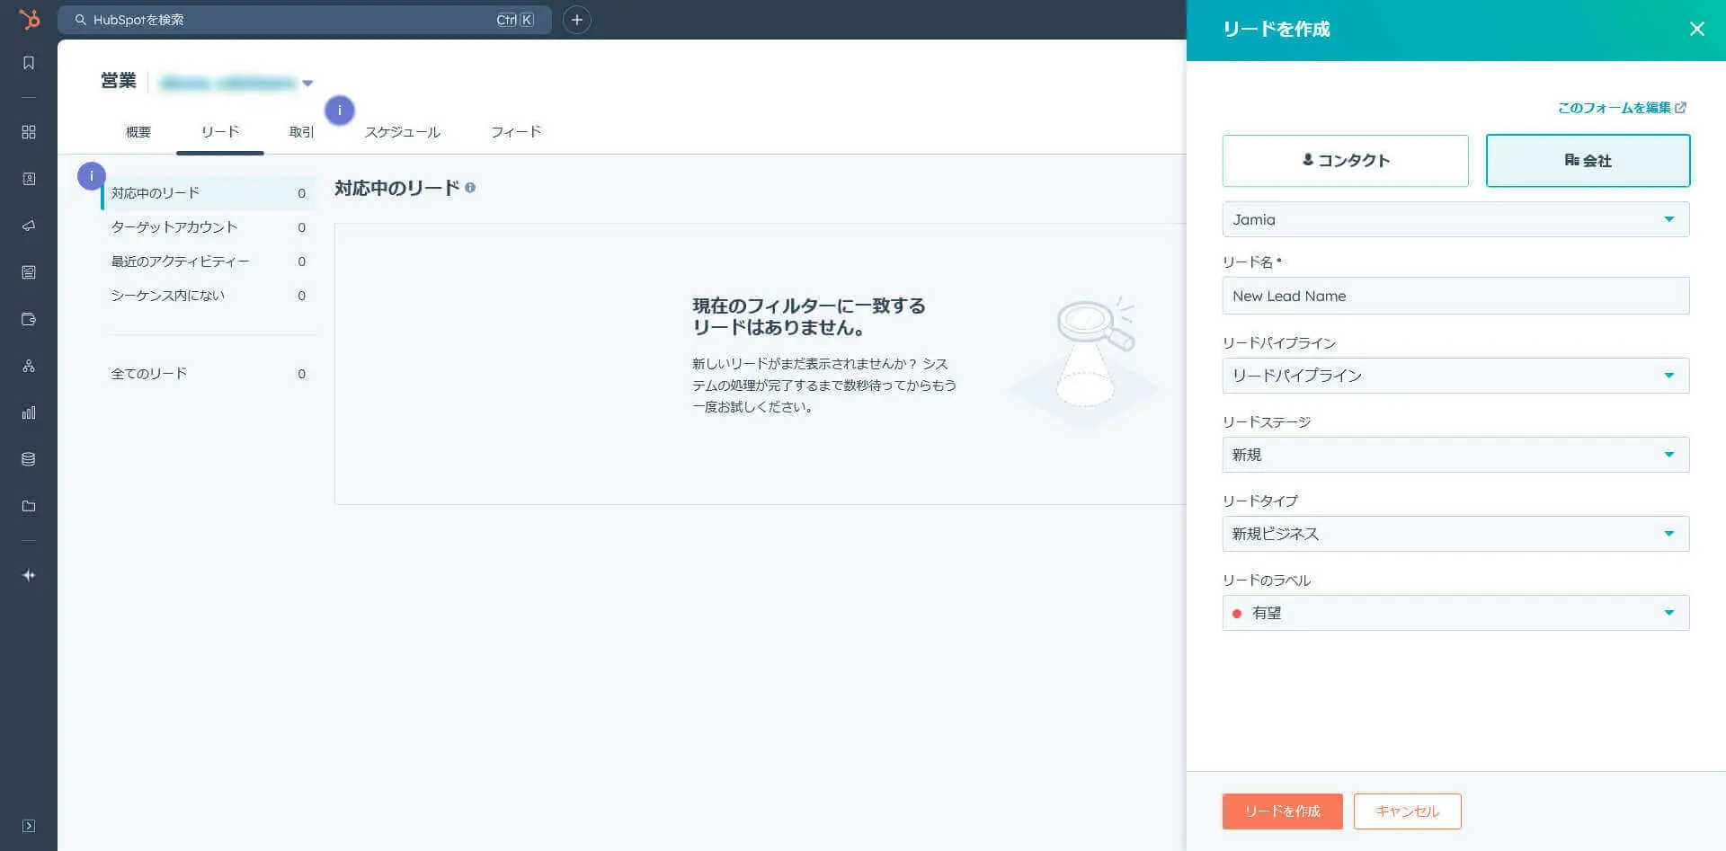This screenshot has width=1726, height=851.
Task: Click the info icon beside 対応中のリード heading
Action: [x=470, y=188]
